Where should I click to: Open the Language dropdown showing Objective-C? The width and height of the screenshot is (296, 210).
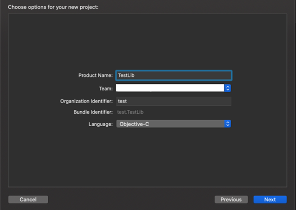tap(174, 124)
